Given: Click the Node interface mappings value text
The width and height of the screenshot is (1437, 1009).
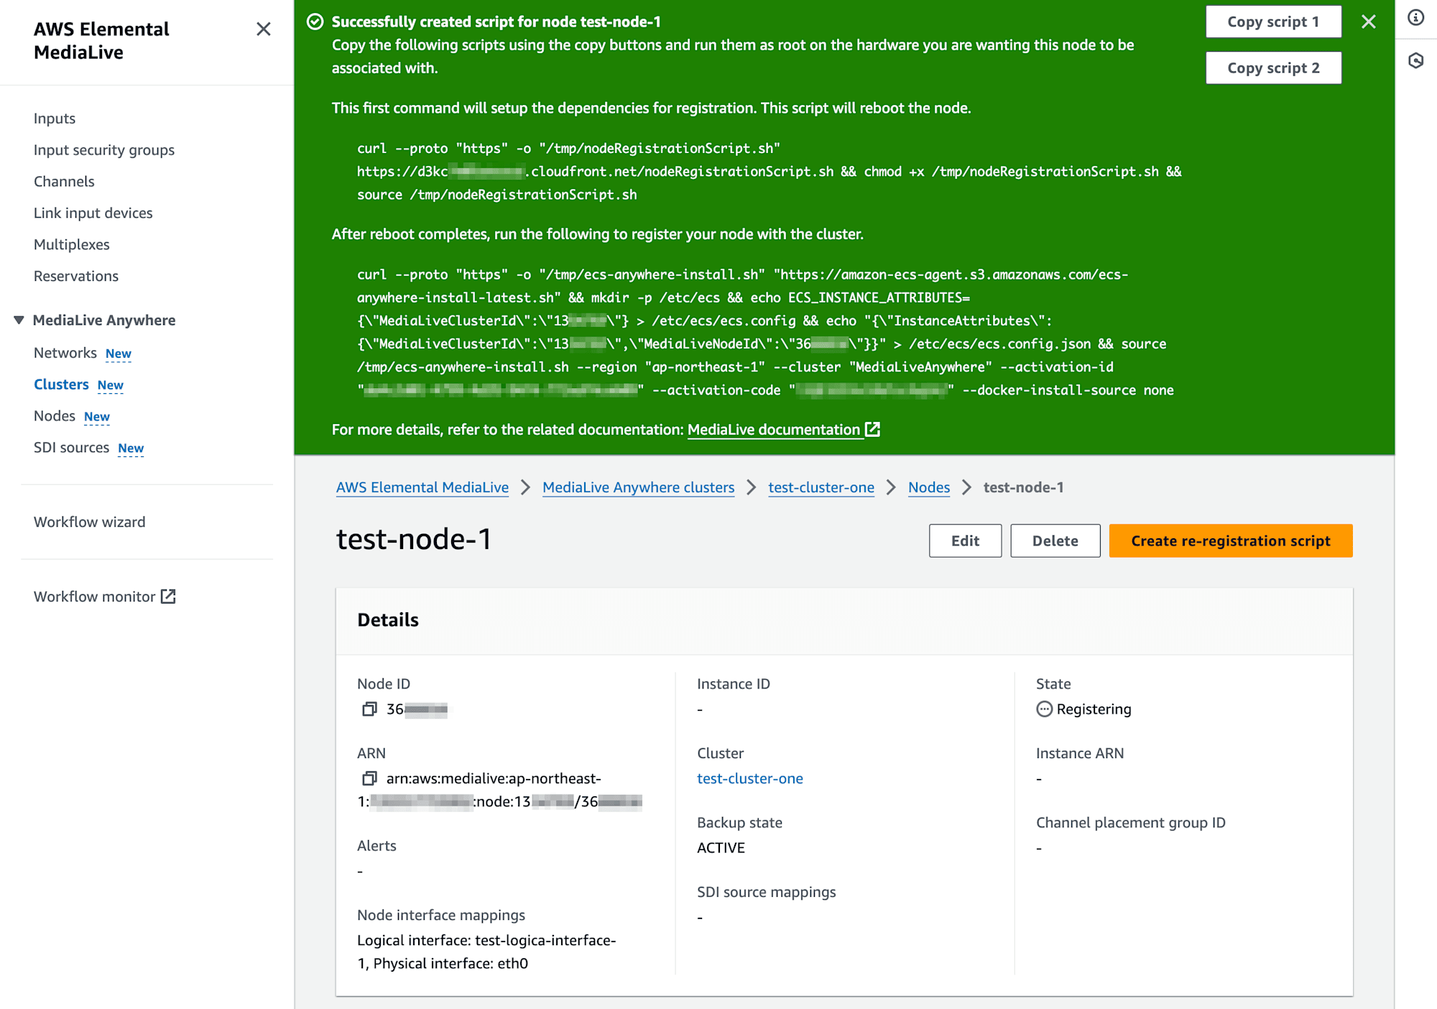Looking at the screenshot, I should (486, 952).
